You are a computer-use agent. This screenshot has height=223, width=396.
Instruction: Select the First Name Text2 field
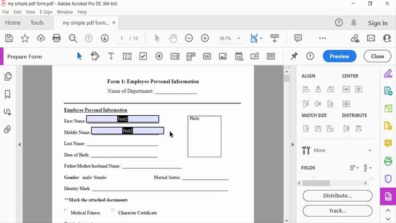pos(123,119)
